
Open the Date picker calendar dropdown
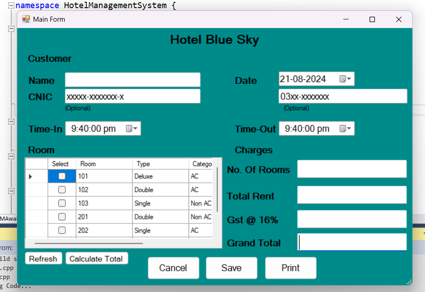coord(345,79)
